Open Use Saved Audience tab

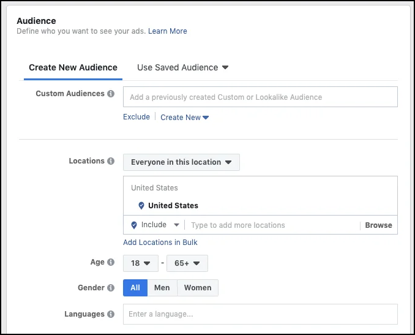182,67
